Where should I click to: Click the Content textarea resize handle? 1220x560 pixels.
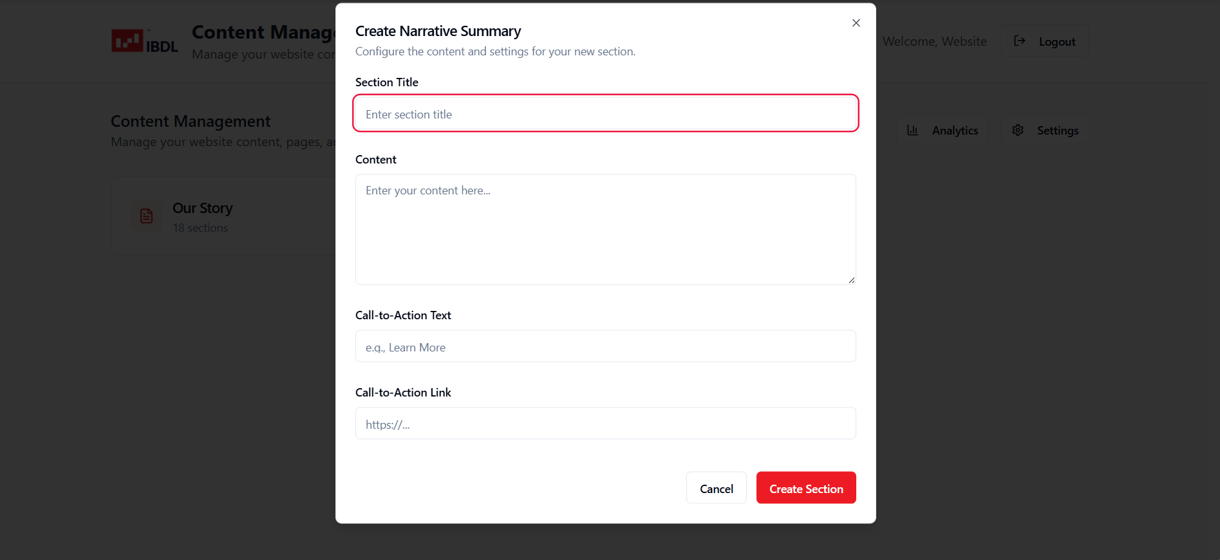pos(851,280)
